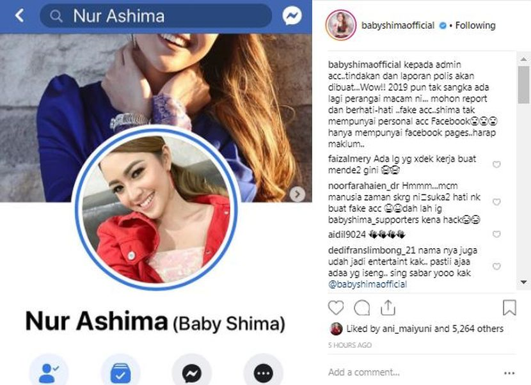Click the Following button
Image resolution: width=531 pixels, height=385 pixels.
475,26
